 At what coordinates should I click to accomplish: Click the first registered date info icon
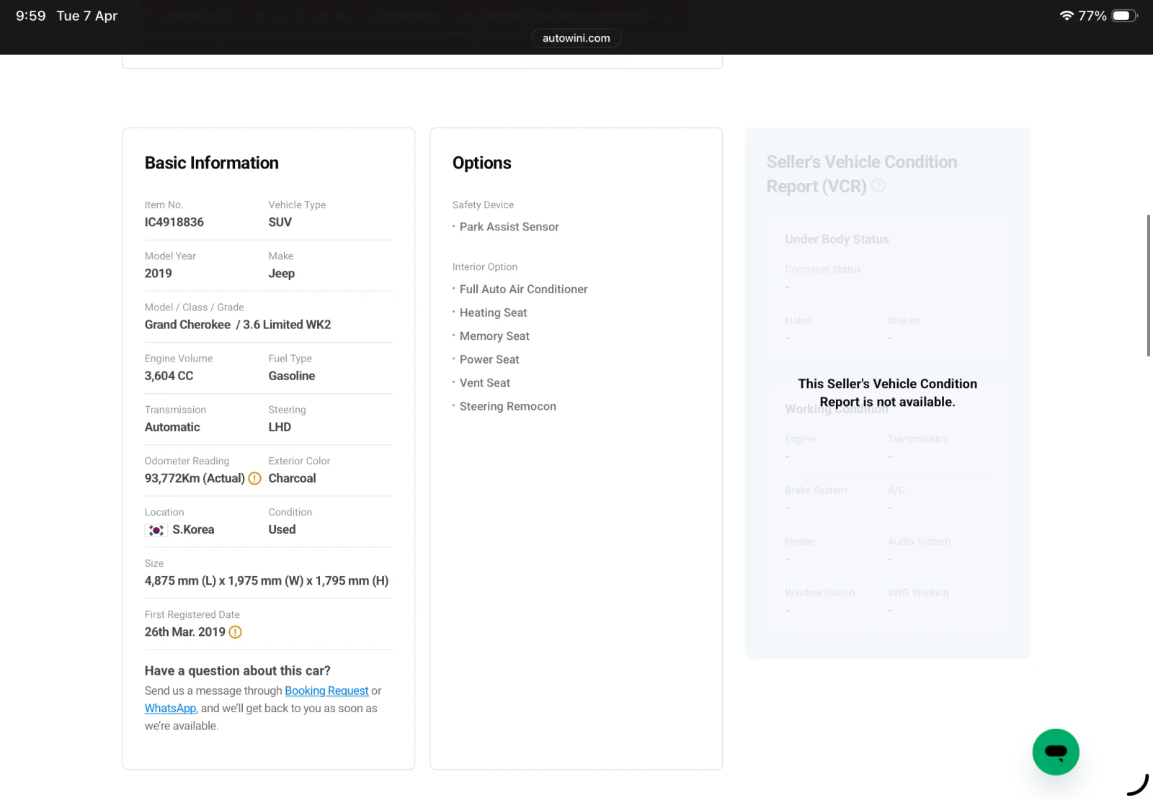point(235,632)
